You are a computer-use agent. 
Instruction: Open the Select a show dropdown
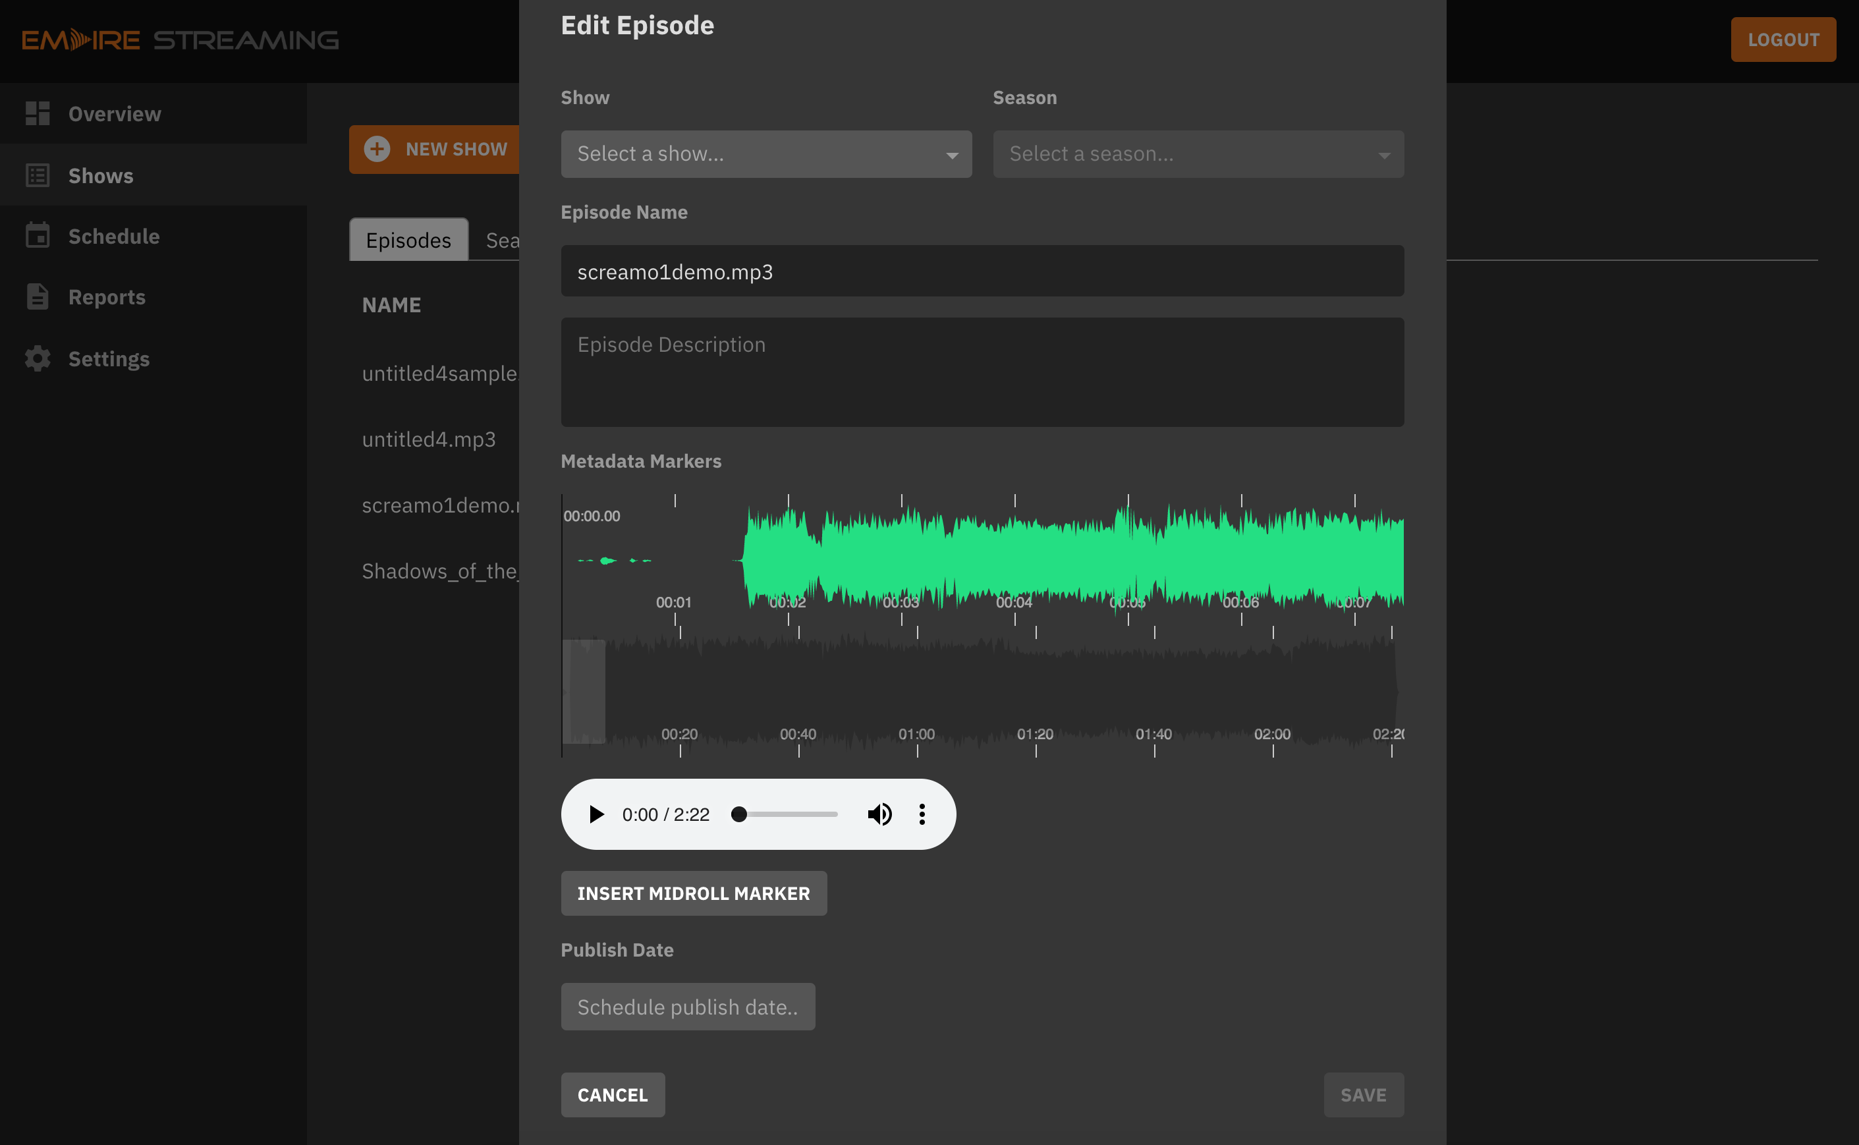click(765, 154)
